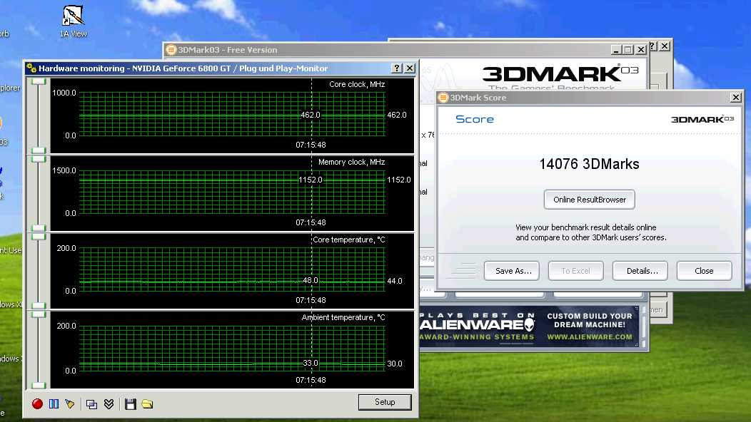Pause monitoring with the blue pause icon

(x=54, y=403)
